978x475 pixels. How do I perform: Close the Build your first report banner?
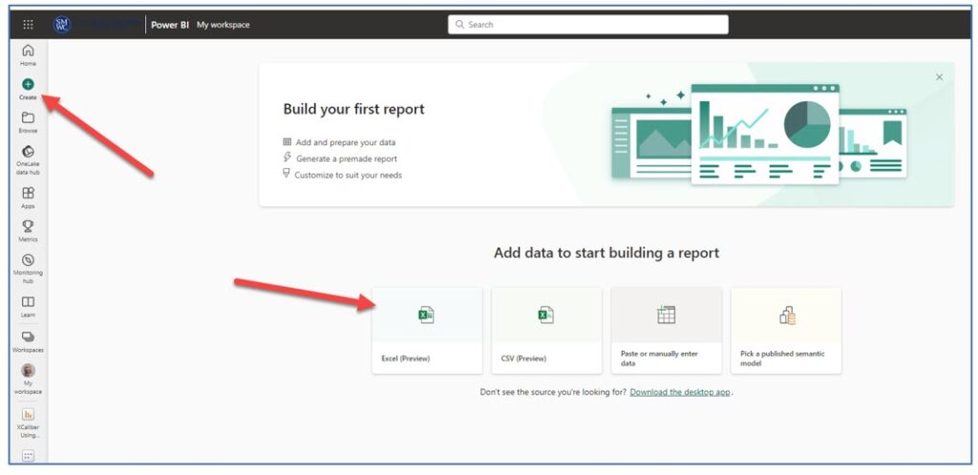(x=940, y=76)
